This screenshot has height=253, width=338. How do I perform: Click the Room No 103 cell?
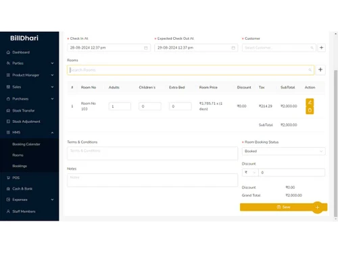(89, 106)
